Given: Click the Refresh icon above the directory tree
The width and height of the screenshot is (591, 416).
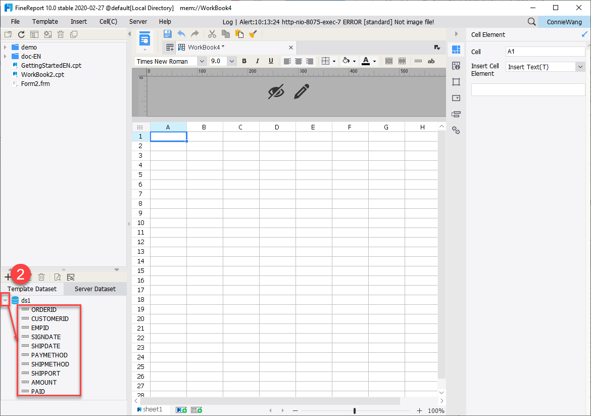Looking at the screenshot, I should tap(21, 34).
